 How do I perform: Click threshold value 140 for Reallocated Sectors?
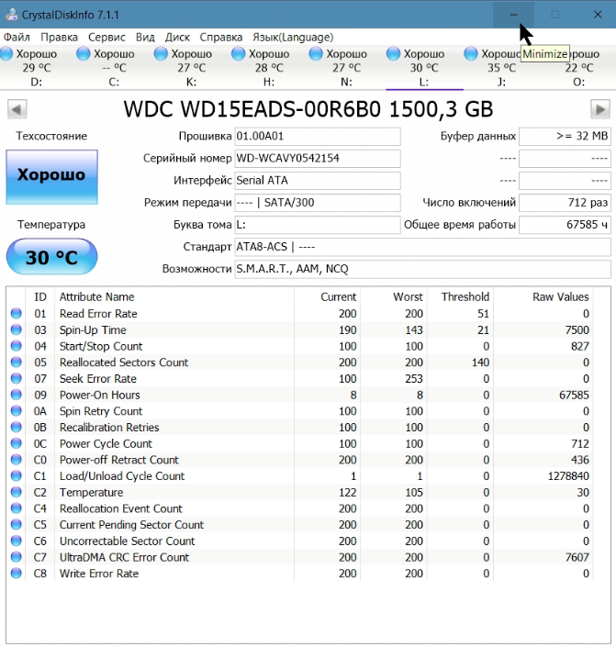pyautogui.click(x=480, y=363)
